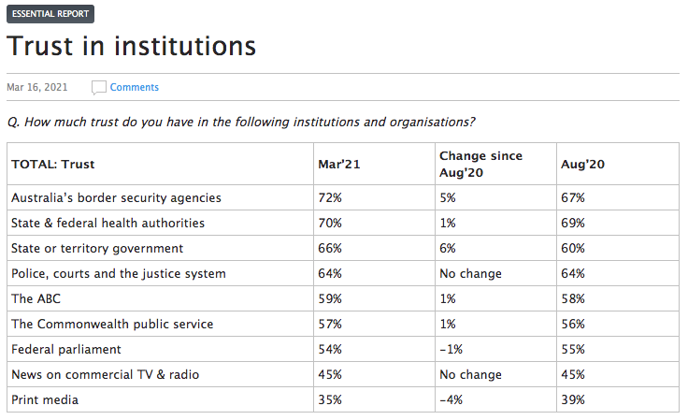Click the survey question text

click(241, 123)
